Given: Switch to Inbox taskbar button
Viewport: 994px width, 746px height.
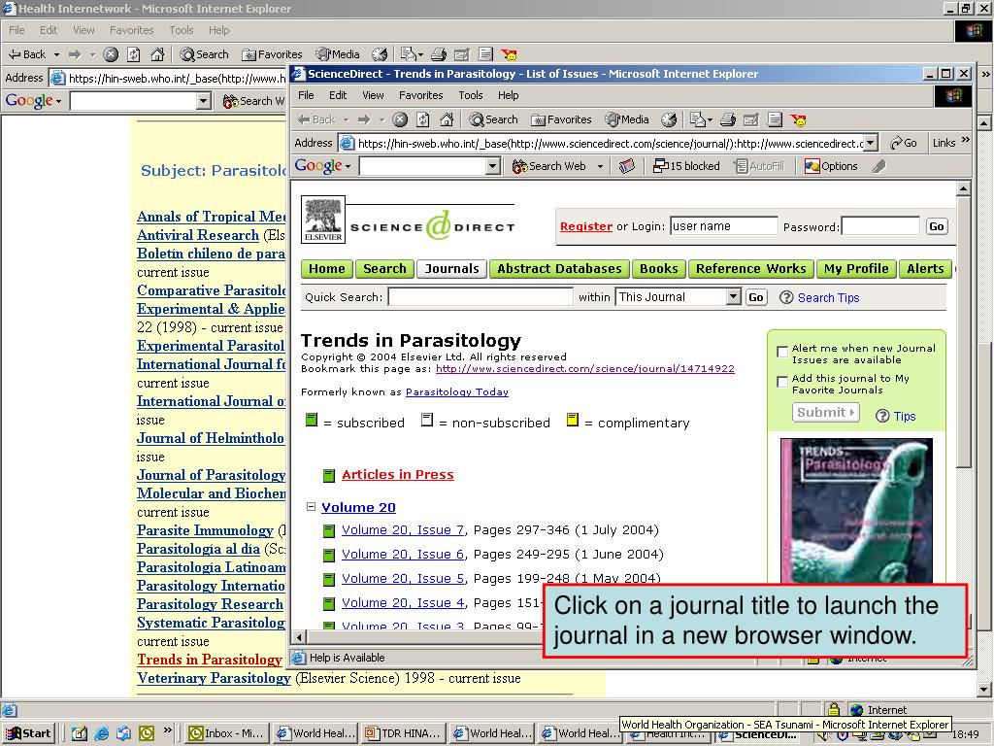Looking at the screenshot, I should (x=227, y=733).
